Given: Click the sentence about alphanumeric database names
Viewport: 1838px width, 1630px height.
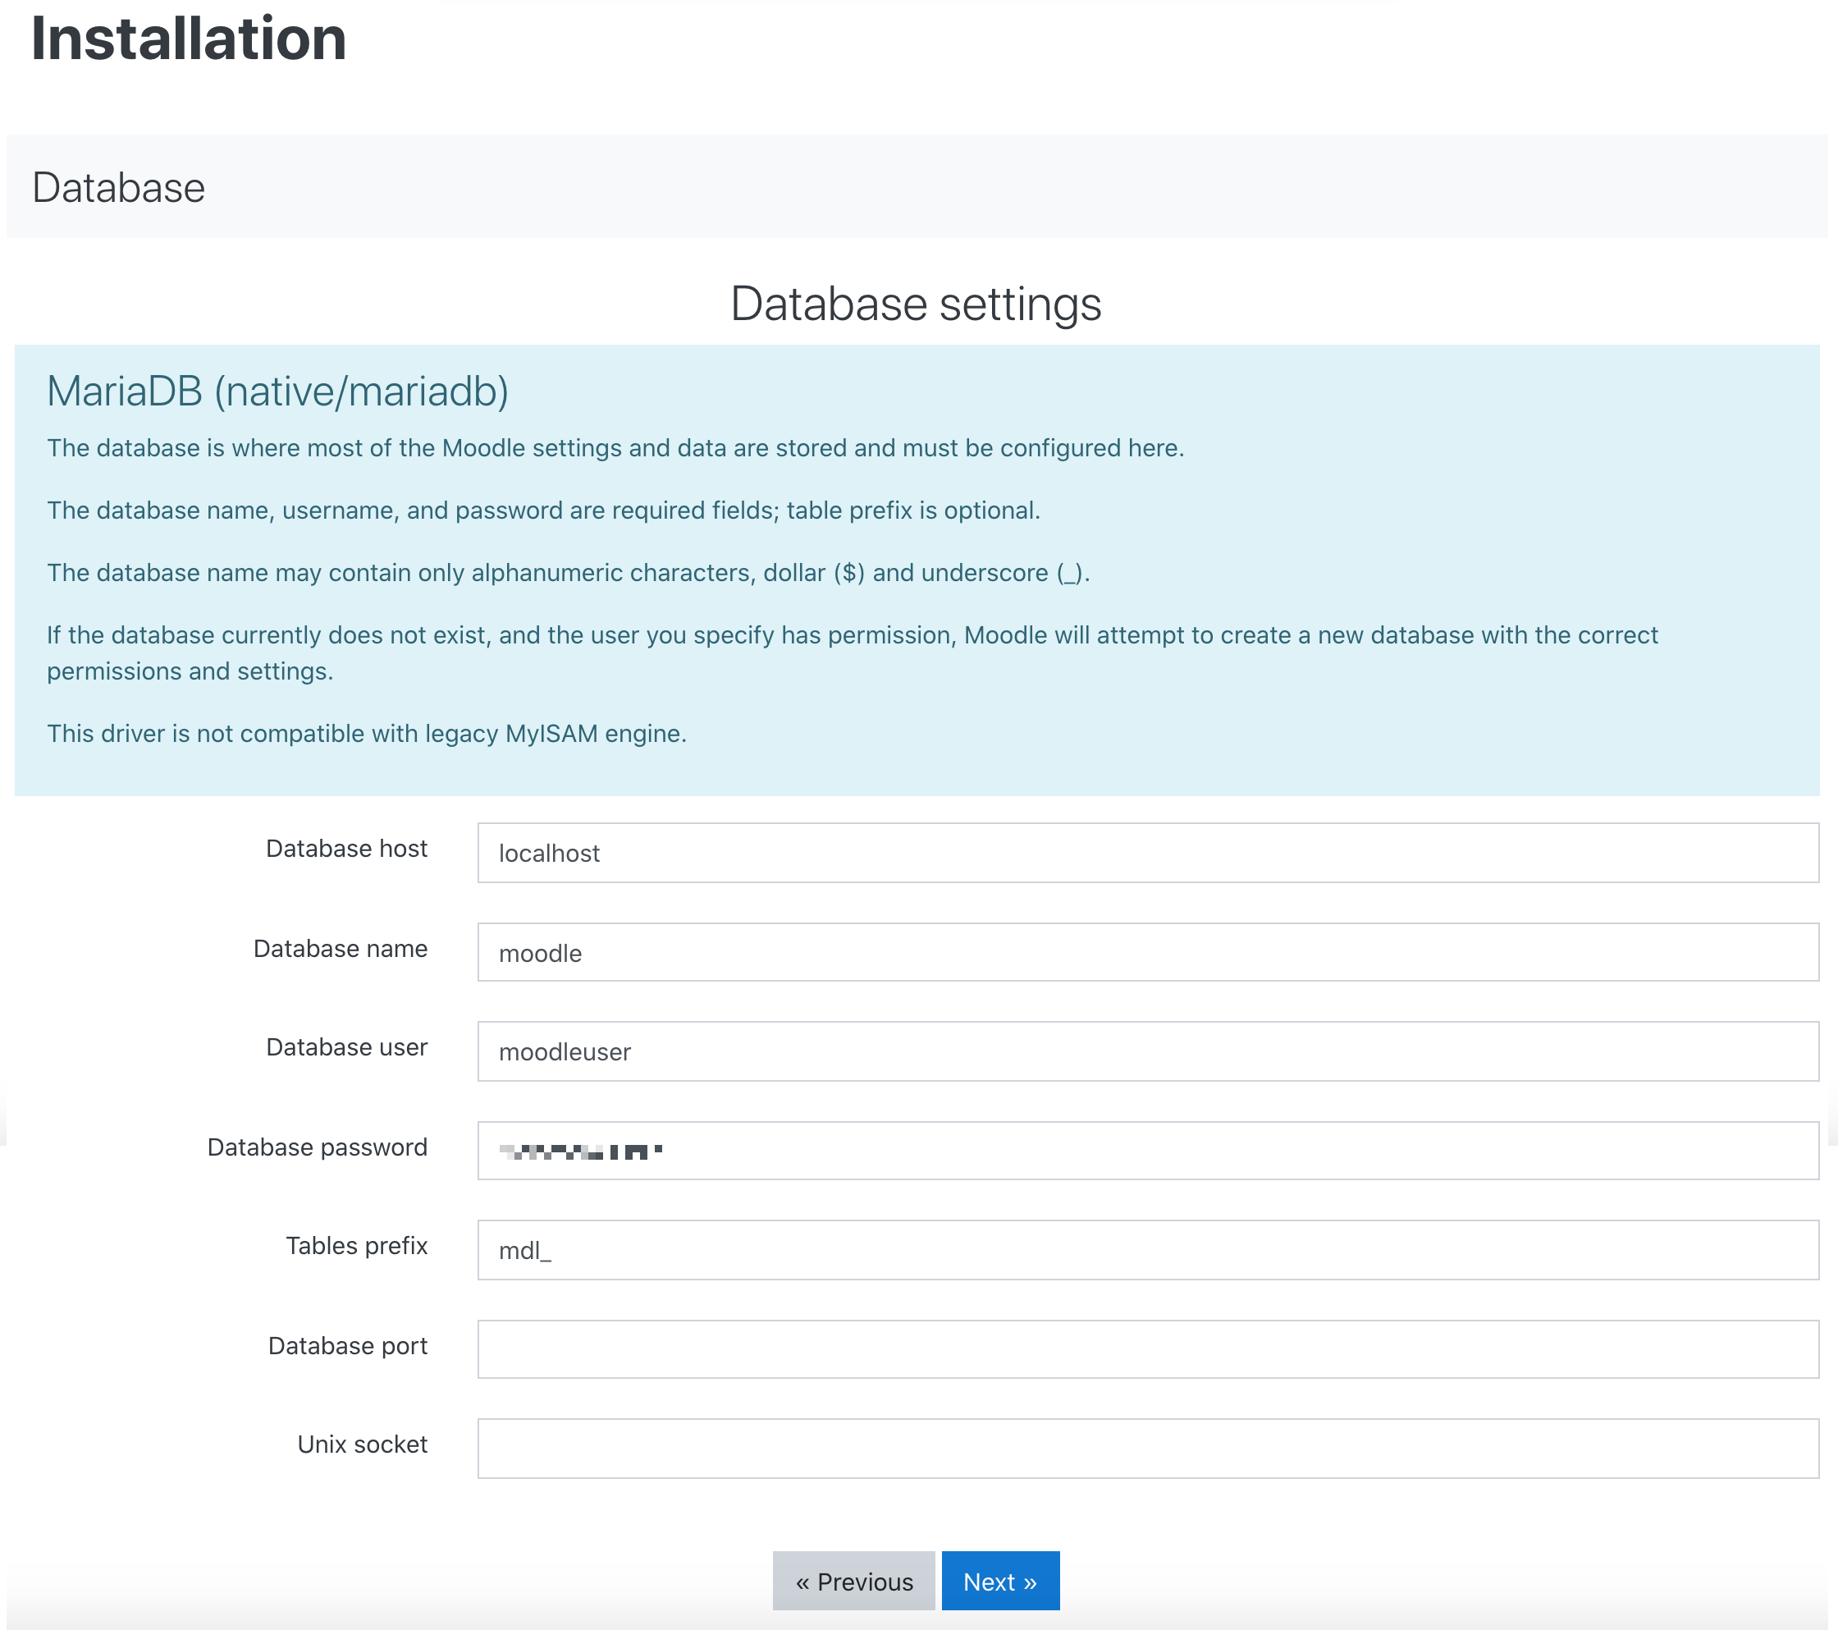Looking at the screenshot, I should (x=569, y=573).
